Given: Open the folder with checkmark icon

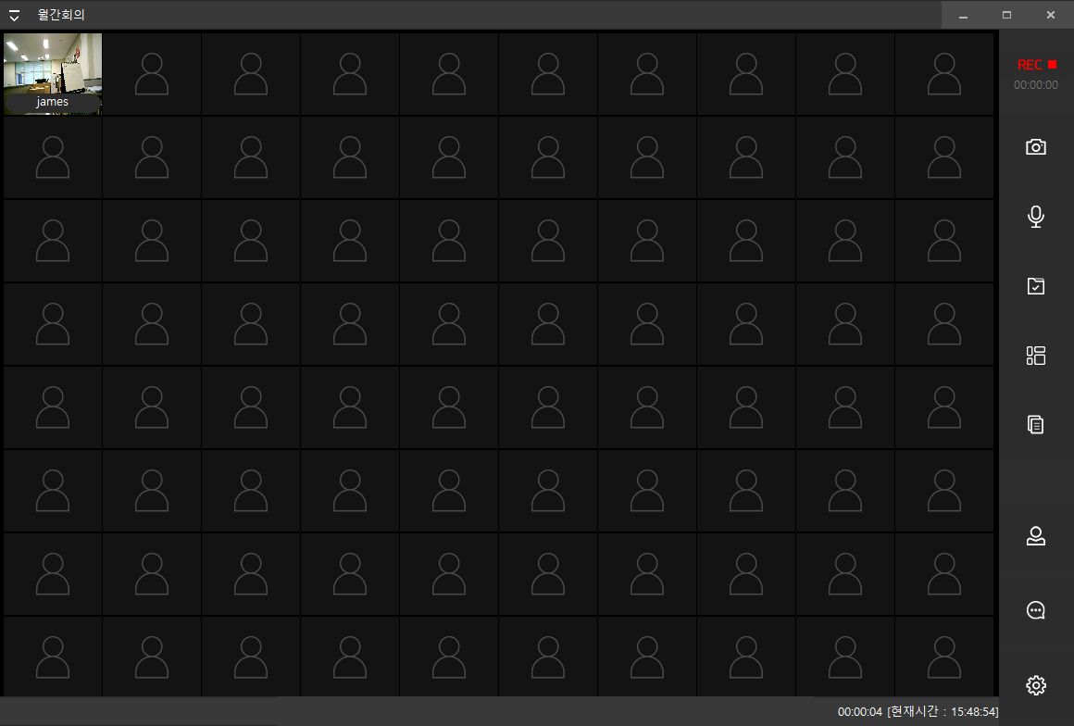Looking at the screenshot, I should tap(1036, 285).
